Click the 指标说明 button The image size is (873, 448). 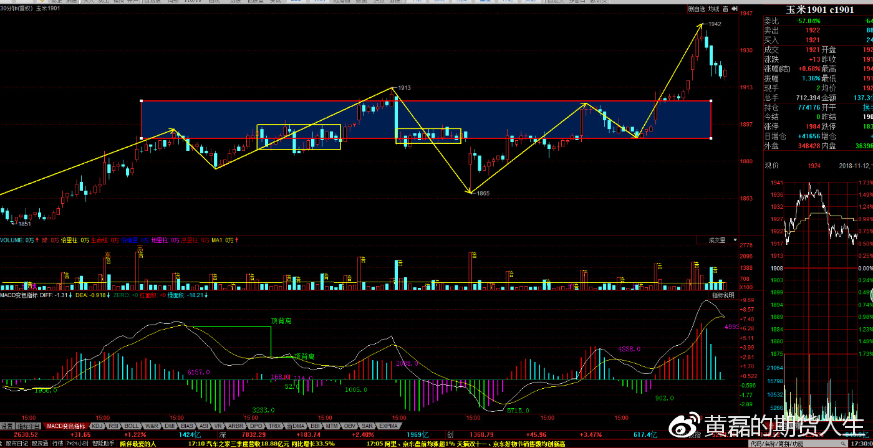click(x=723, y=295)
